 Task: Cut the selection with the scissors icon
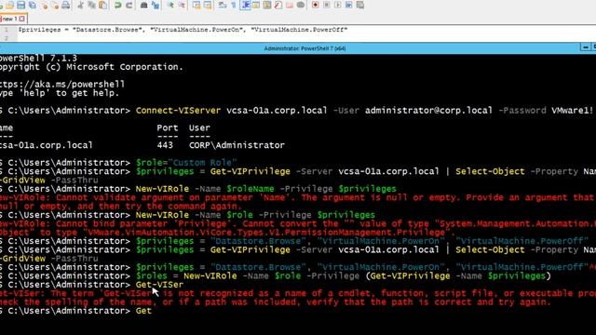[x=81, y=5]
